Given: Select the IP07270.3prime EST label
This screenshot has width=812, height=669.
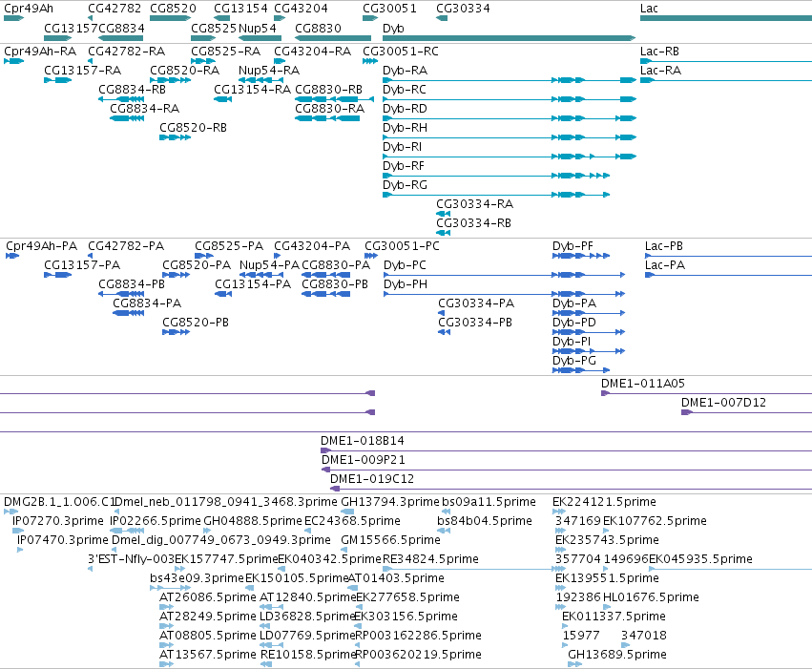Looking at the screenshot, I should [58, 521].
